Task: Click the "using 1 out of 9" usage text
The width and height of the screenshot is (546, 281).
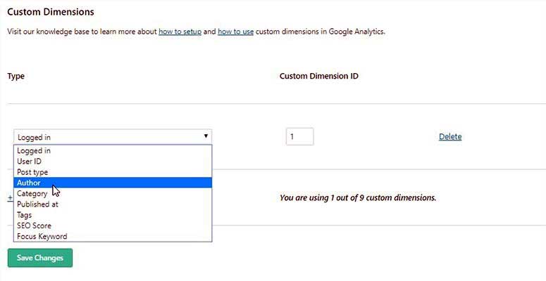Action: [358, 197]
